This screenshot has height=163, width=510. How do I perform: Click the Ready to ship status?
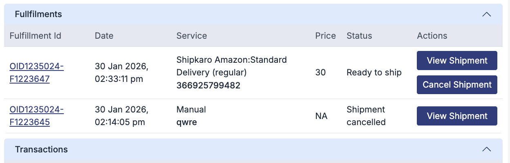pos(374,73)
